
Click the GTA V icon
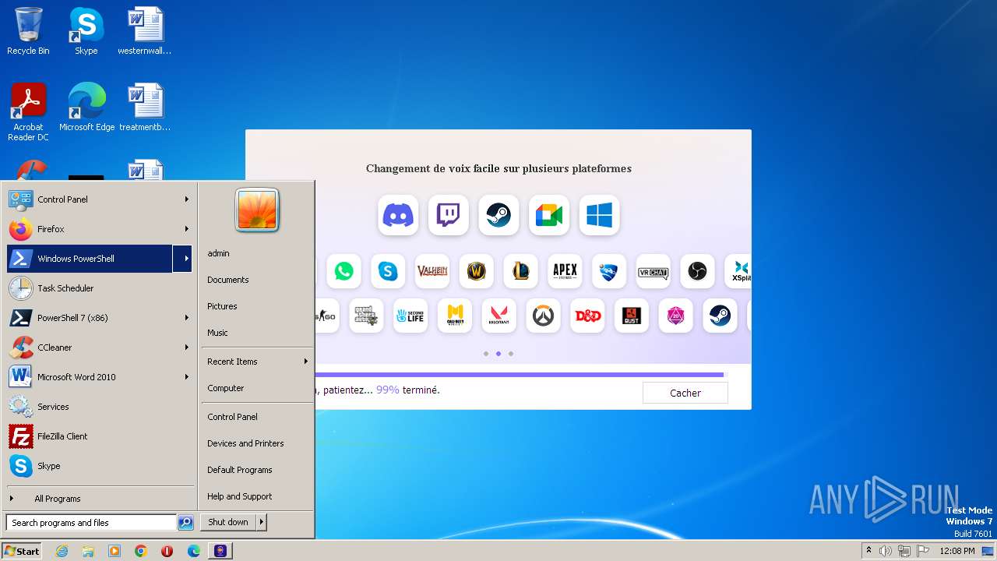tap(366, 316)
